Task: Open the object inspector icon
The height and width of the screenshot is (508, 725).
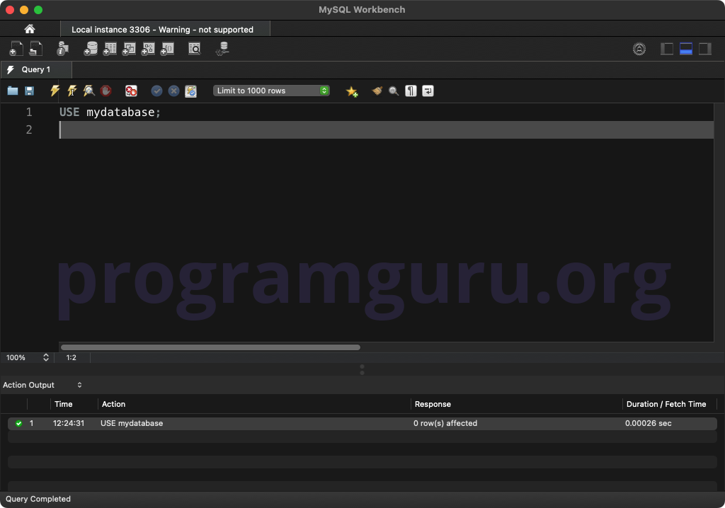Action: pyautogui.click(x=62, y=49)
